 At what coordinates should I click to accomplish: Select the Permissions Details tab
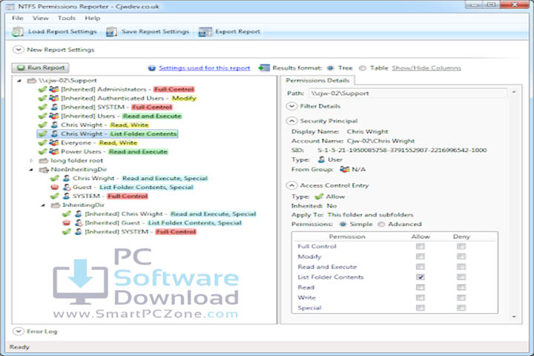point(317,80)
